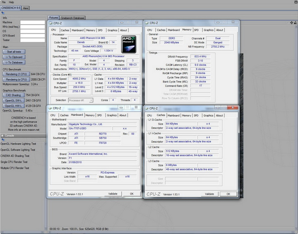Viewport: 298px width, 234px height.
Task: Click Validate in the Caches CPU-Z window
Action: coord(209,194)
